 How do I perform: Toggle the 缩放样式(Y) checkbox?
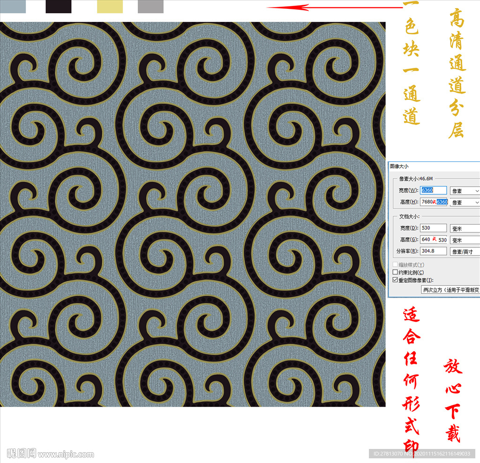(x=395, y=265)
